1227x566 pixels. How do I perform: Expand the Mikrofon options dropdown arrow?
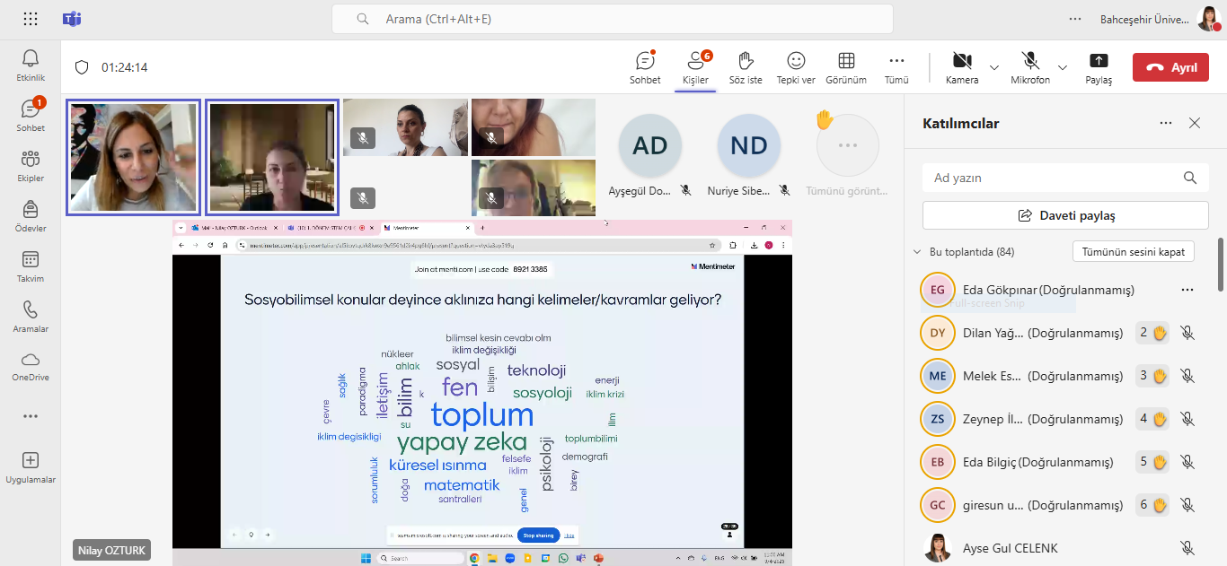tap(1063, 67)
